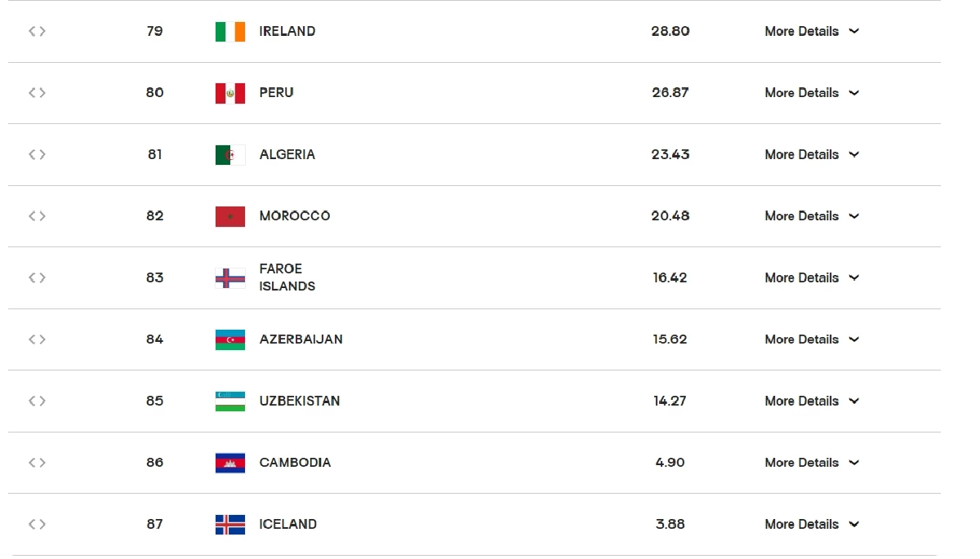Screen dimensions: 980x559
Task: Expand More Details for Peru
Action: [x=812, y=93]
